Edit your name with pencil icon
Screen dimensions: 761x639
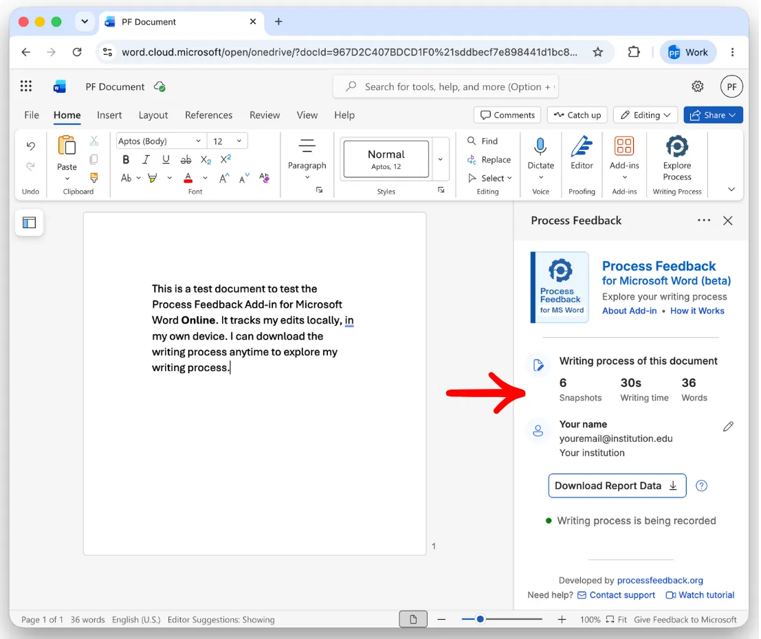728,427
